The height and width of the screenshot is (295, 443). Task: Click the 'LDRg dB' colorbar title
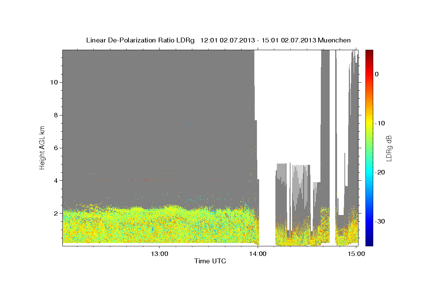click(x=389, y=148)
